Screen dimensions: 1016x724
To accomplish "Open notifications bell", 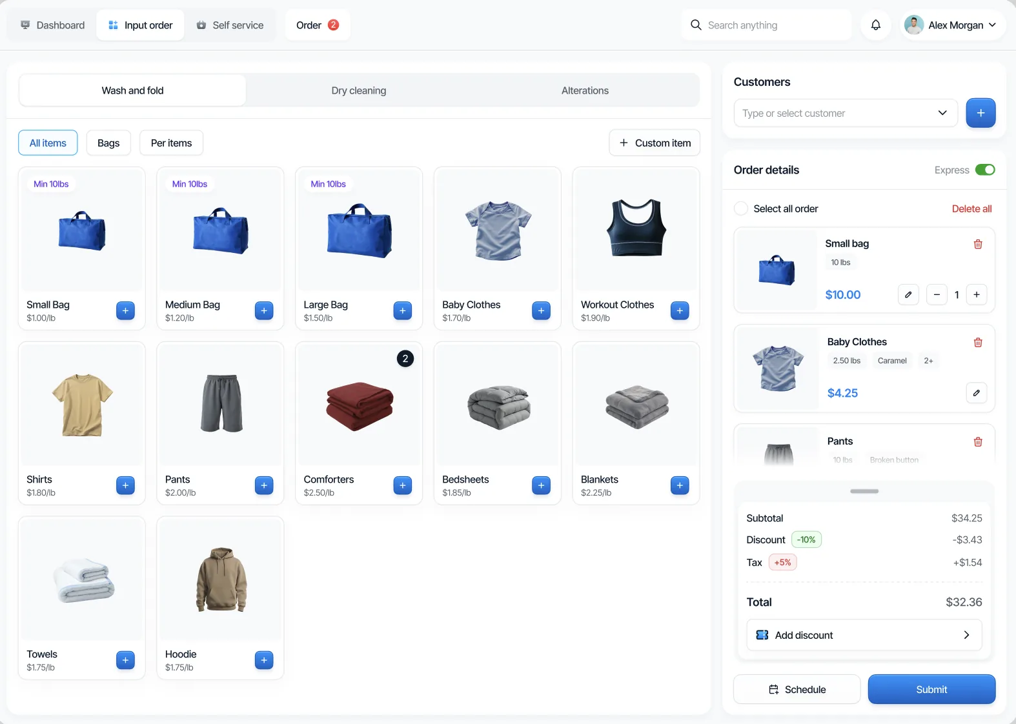I will [876, 25].
